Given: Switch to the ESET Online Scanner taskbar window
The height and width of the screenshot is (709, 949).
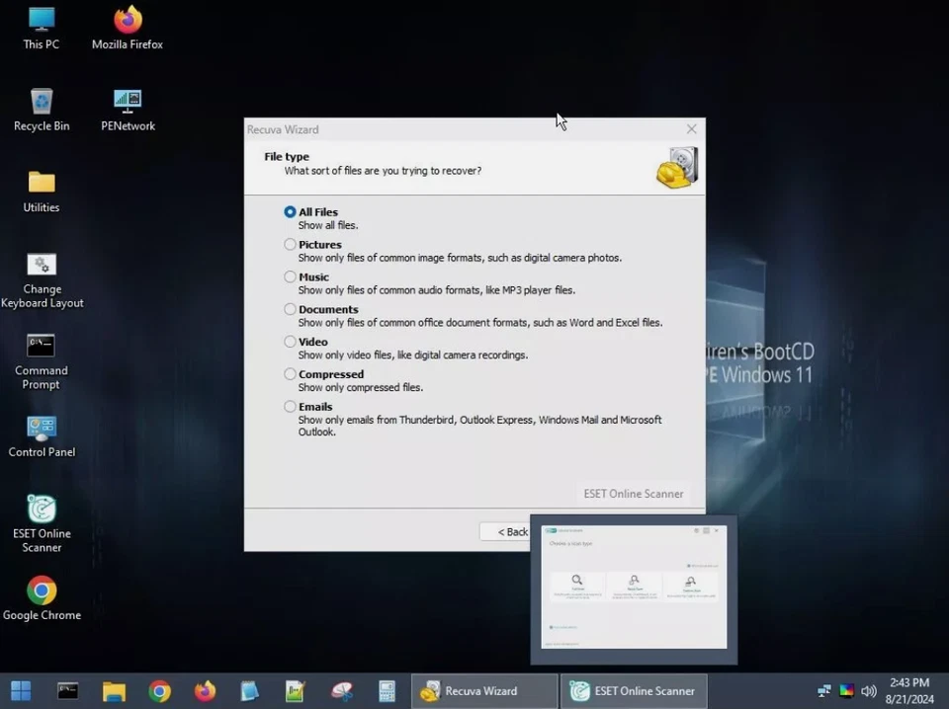Looking at the screenshot, I should pos(633,690).
